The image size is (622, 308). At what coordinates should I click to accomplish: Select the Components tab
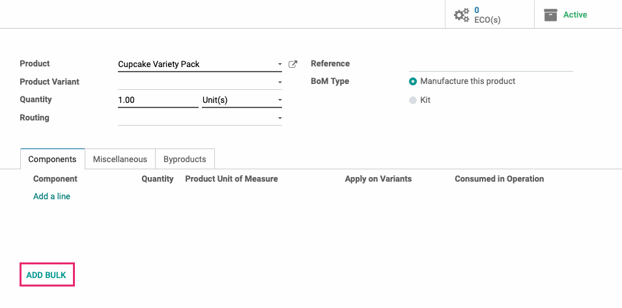click(x=52, y=160)
